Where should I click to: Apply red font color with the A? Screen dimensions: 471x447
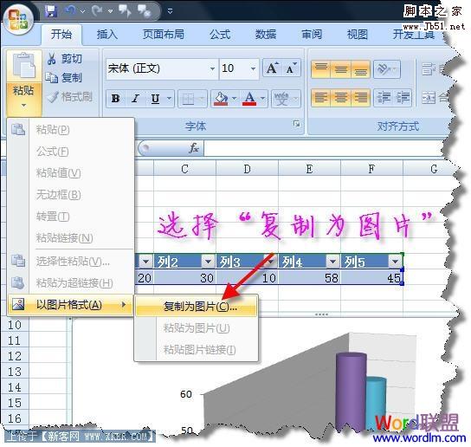tap(249, 98)
